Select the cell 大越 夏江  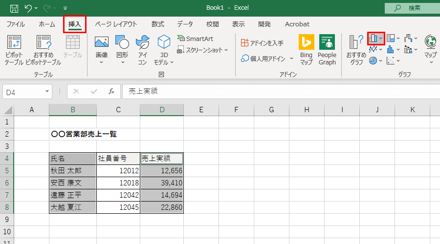[73, 207]
